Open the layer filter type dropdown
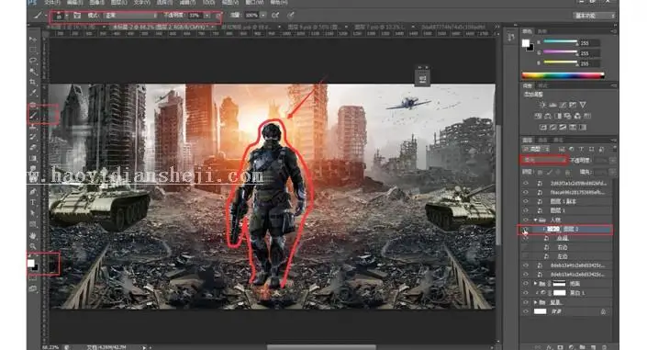This screenshot has width=647, height=350. pos(536,149)
